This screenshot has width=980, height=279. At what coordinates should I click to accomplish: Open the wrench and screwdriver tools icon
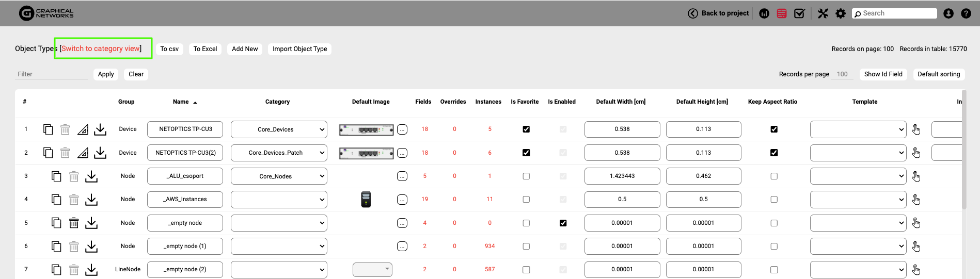pyautogui.click(x=823, y=13)
